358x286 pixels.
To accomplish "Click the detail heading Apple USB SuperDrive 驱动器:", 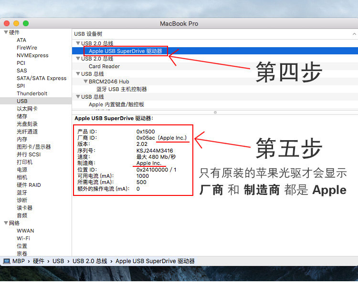I will tap(114, 118).
